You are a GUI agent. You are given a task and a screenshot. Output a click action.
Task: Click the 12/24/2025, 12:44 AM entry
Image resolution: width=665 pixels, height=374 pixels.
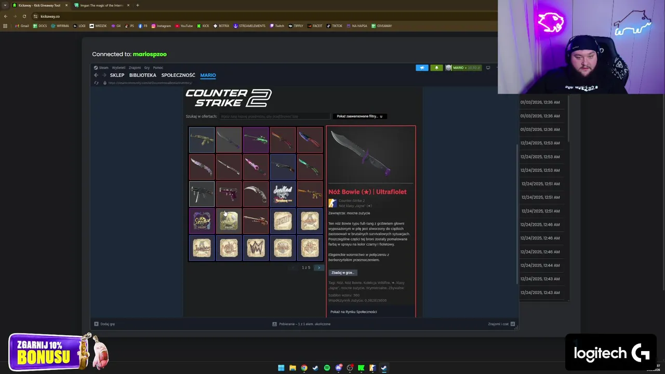coord(540,265)
